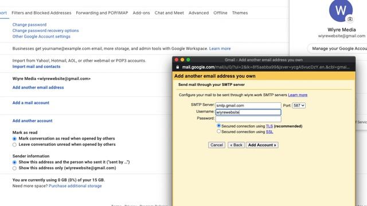Open Other Google Account settings

(x=41, y=37)
